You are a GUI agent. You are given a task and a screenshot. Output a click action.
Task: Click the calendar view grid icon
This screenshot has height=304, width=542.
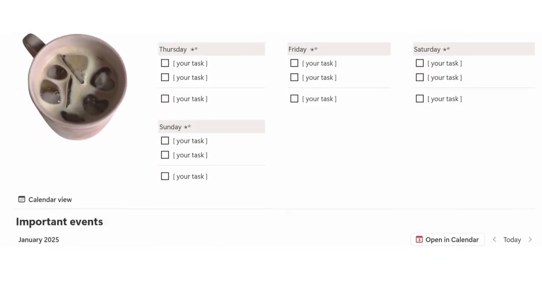pos(22,199)
